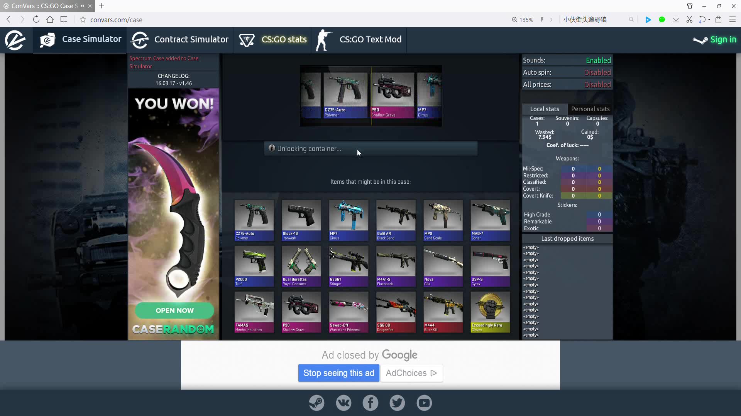Bookmark page with the star icon
741x416 pixels.
[83, 20]
